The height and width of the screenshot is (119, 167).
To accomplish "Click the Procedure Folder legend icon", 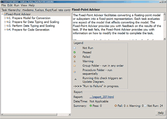I will pyautogui.click(x=75, y=72).
